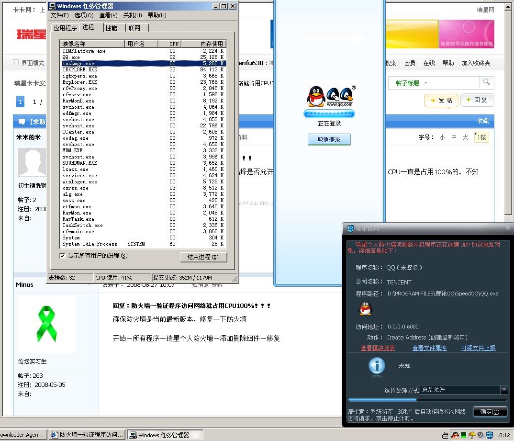Image resolution: width=514 pixels, height=441 pixels.
Task: Click the 回复 button on forum
Action: [477, 100]
